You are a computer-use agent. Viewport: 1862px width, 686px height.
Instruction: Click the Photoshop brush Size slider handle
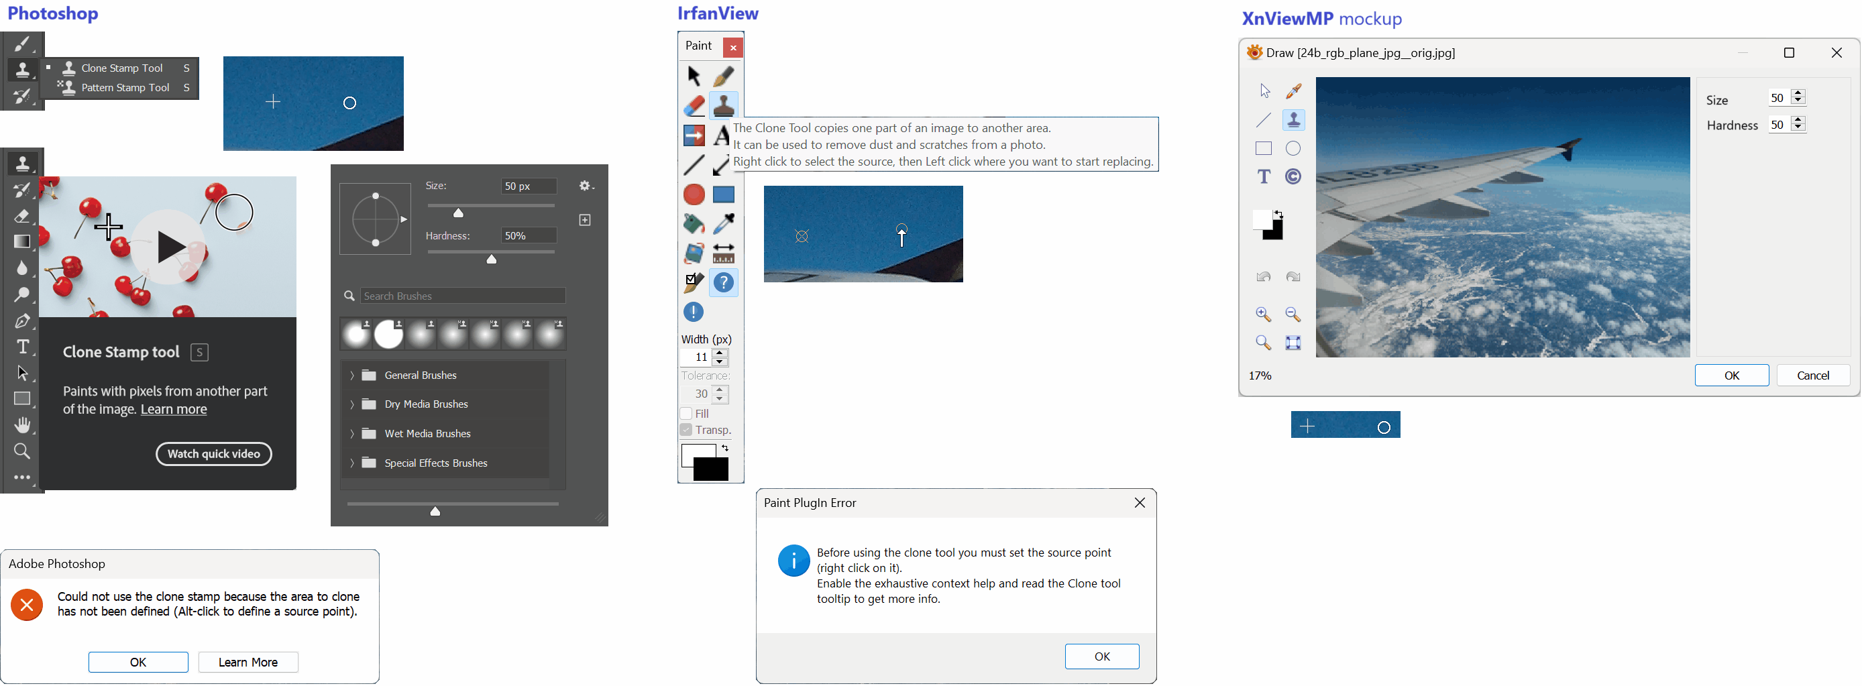pyautogui.click(x=458, y=213)
